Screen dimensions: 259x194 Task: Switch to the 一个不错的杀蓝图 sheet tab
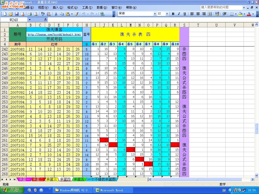pos(101,179)
